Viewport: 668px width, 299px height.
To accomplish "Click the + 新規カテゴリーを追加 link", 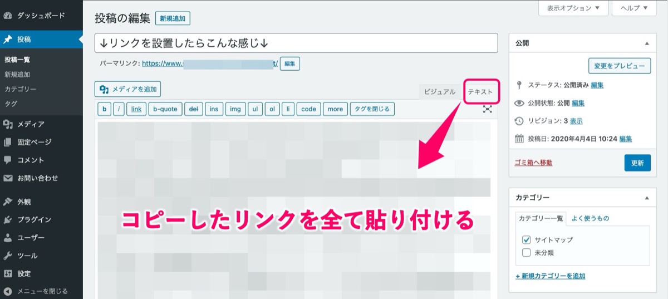I will pos(551,276).
